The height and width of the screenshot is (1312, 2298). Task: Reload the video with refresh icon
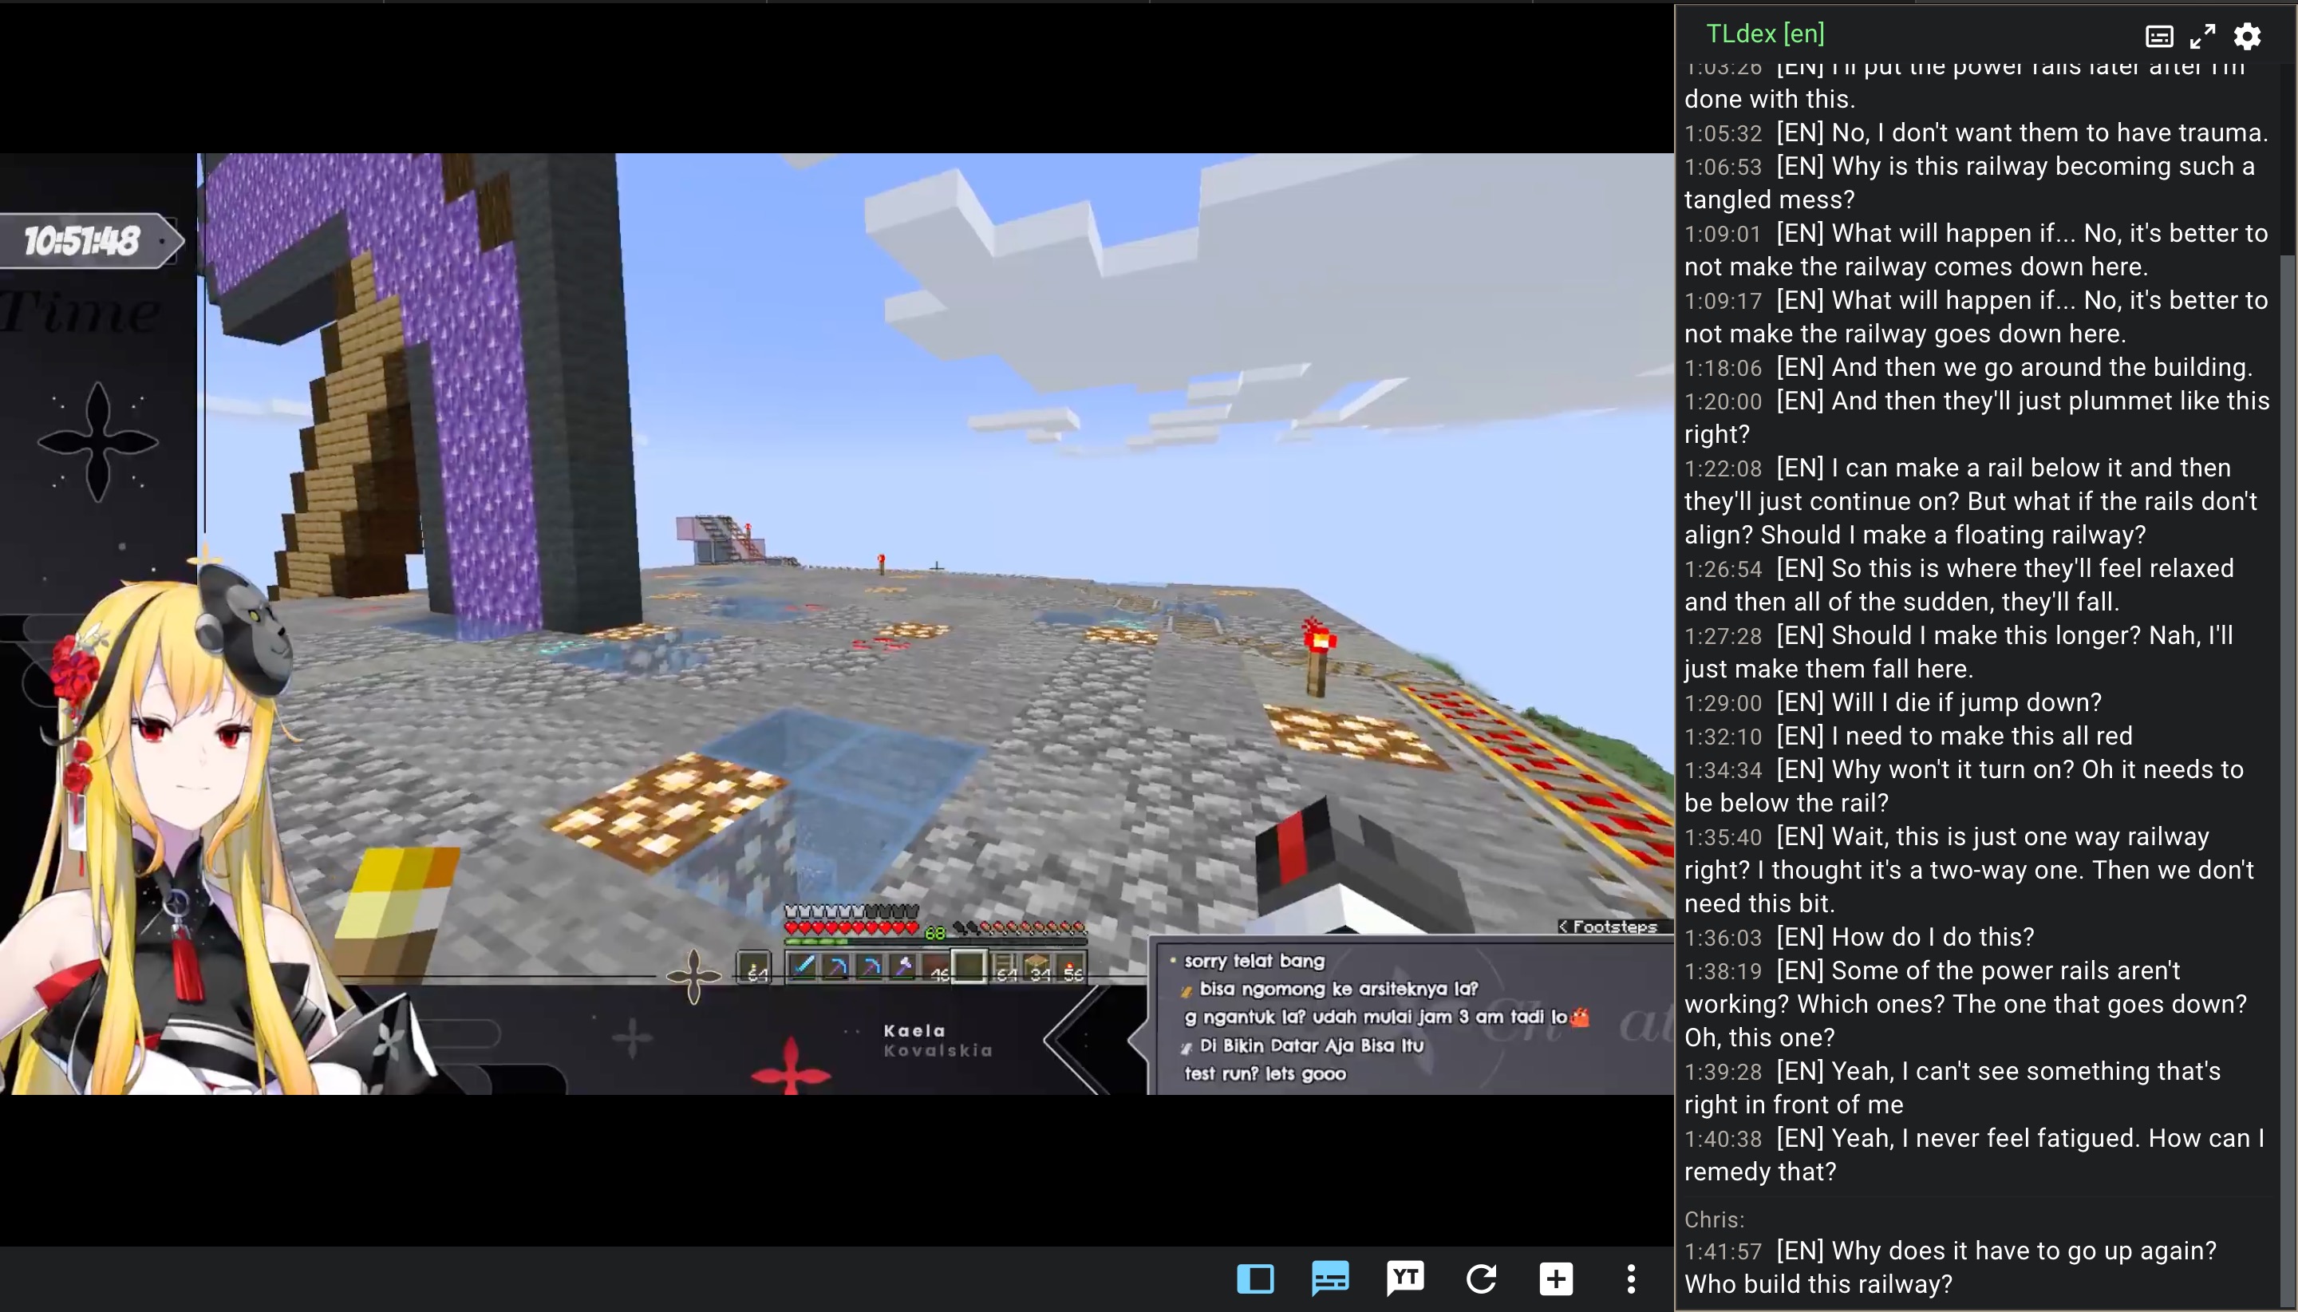1481,1278
